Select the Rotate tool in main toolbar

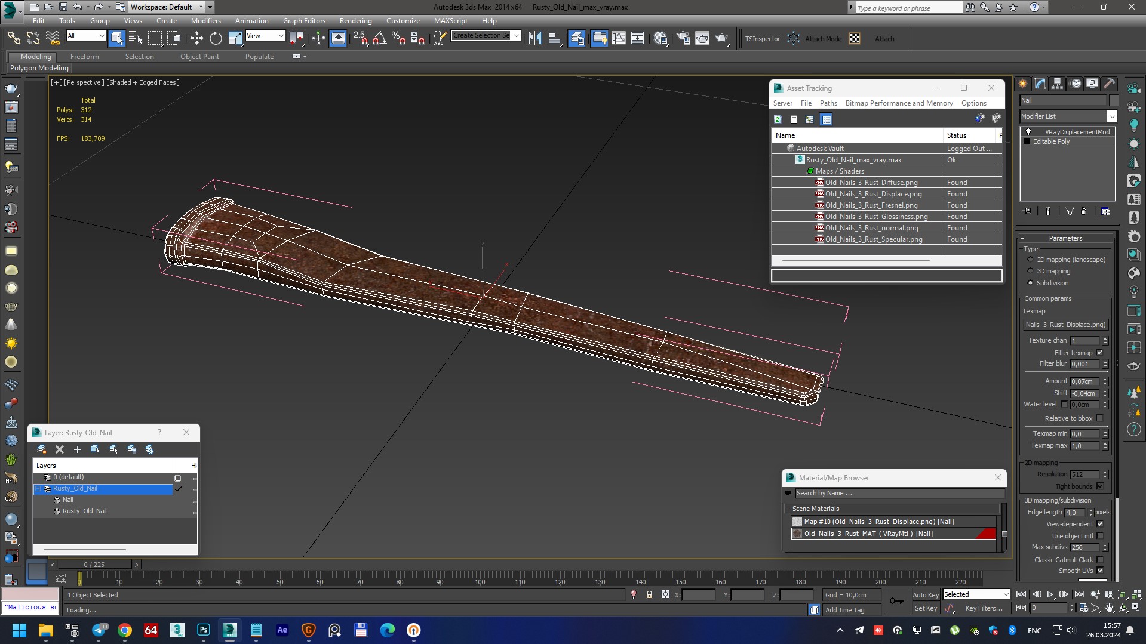point(216,38)
